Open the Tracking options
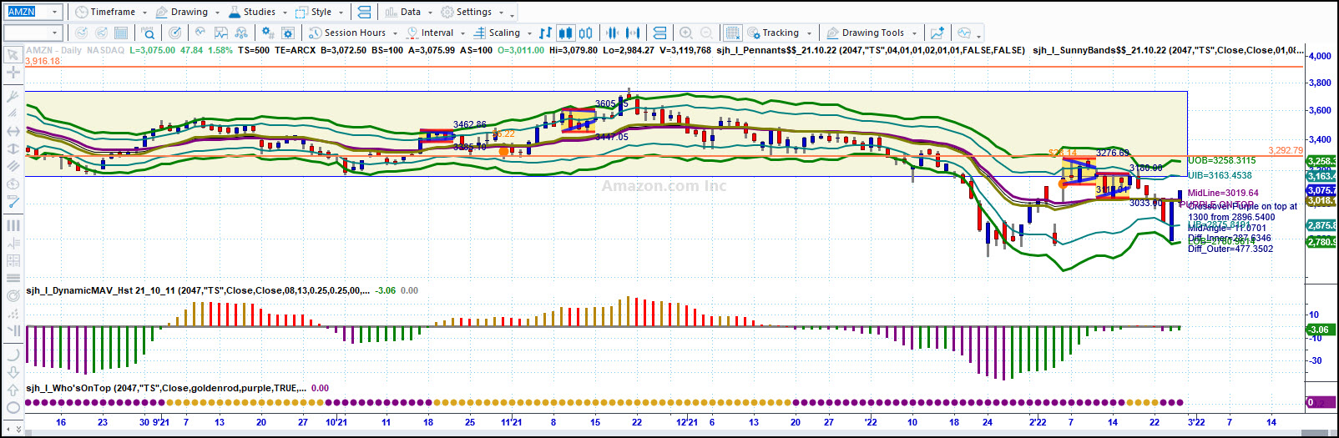The height and width of the screenshot is (438, 1339). 773,33
